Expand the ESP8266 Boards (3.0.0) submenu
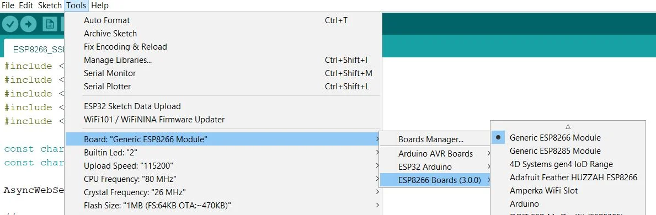The height and width of the screenshot is (215, 656). point(435,180)
